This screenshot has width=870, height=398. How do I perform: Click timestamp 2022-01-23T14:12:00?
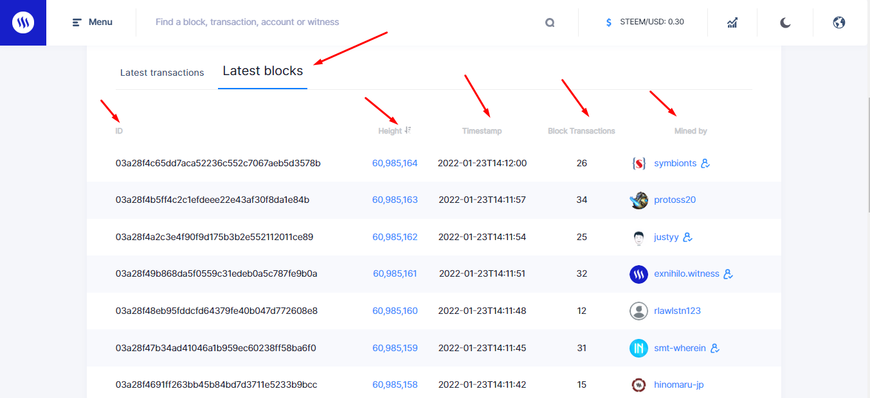(482, 163)
